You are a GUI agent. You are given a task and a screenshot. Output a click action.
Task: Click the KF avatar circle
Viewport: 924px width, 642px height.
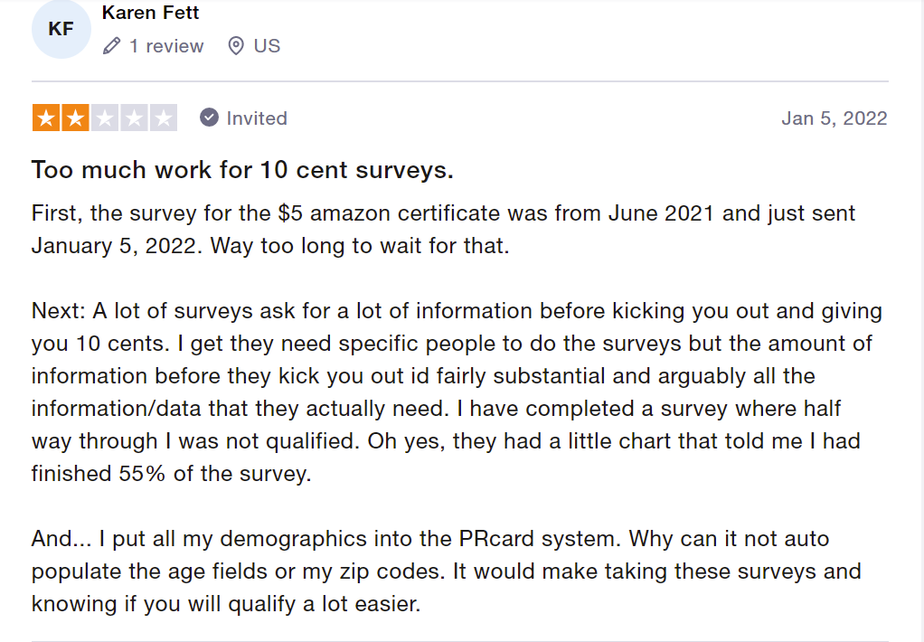click(61, 29)
